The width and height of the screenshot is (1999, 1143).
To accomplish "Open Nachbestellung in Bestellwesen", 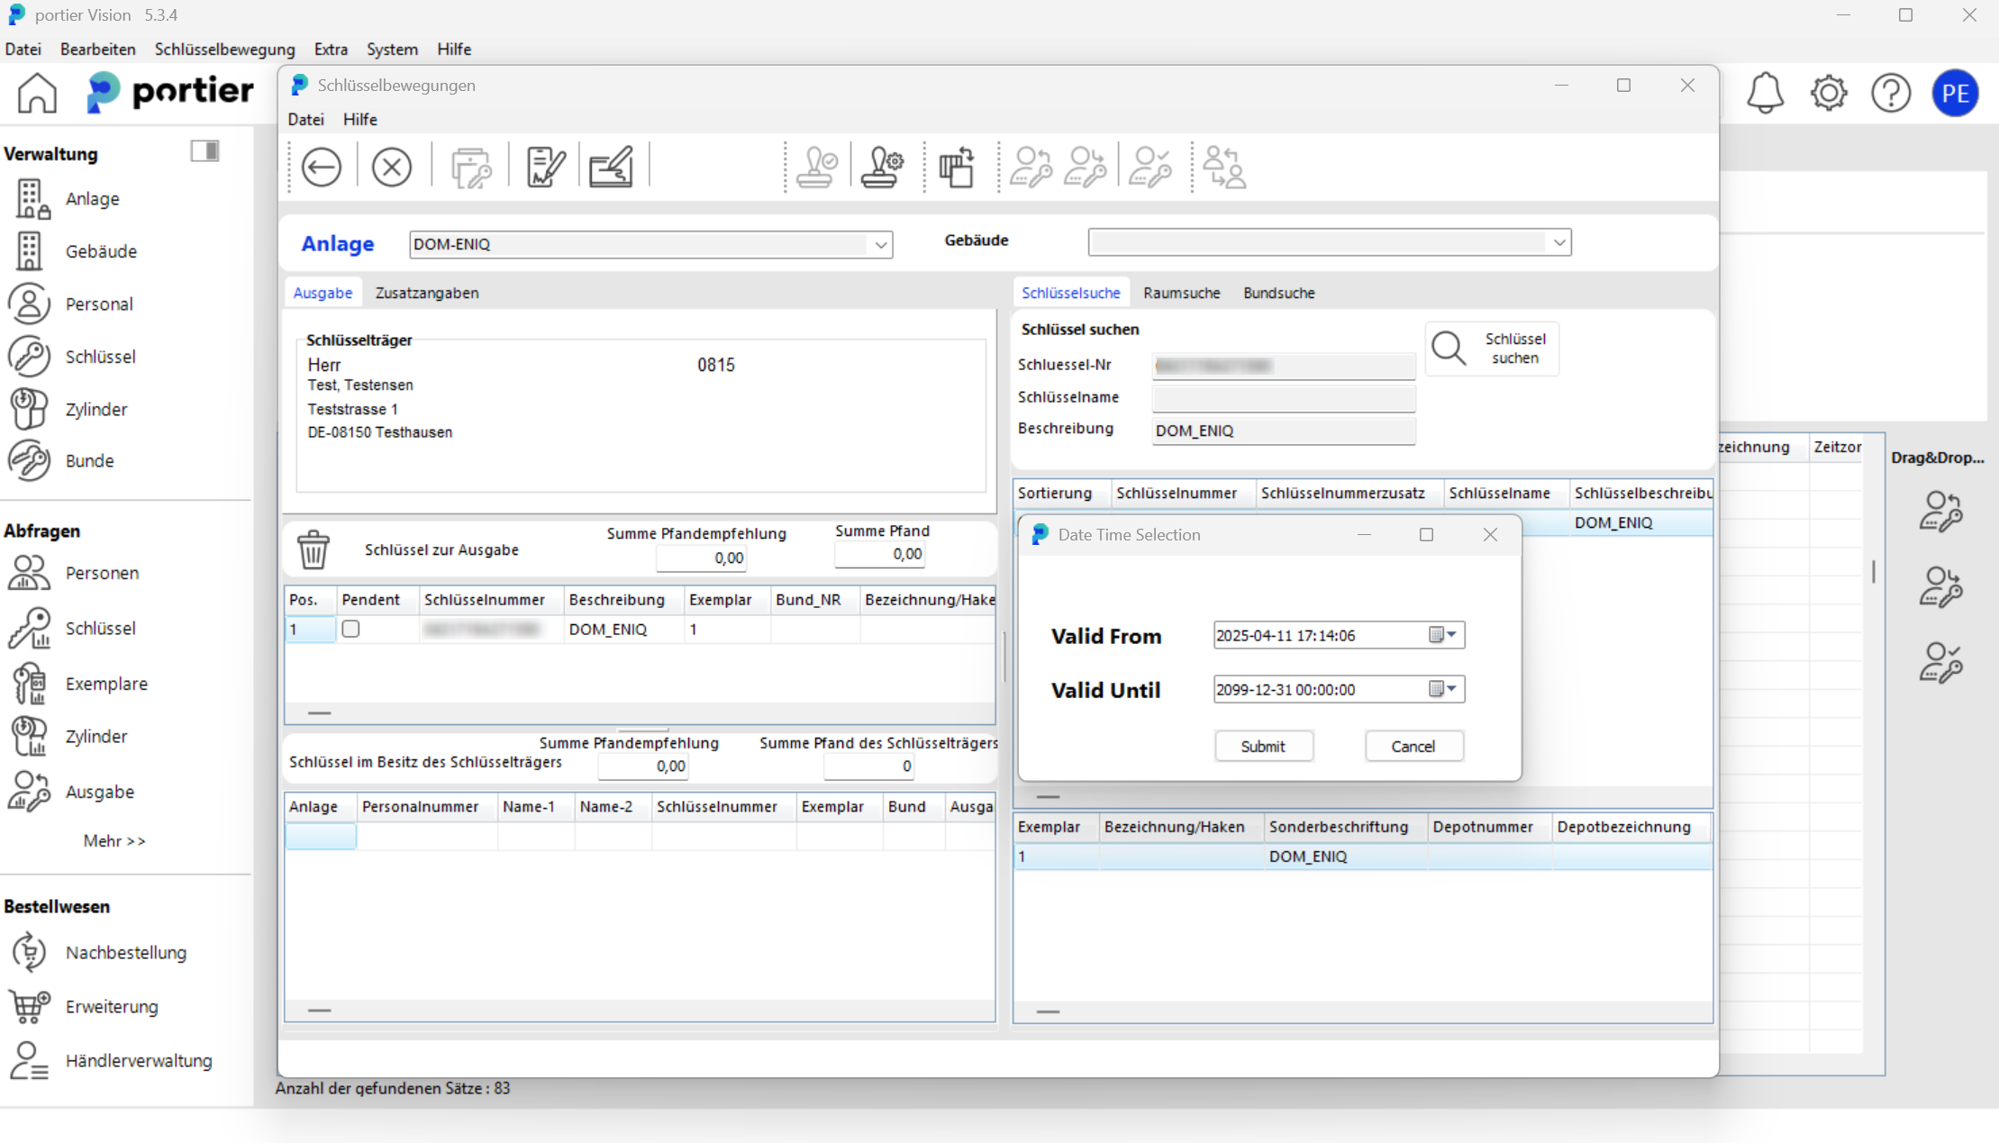I will click(125, 953).
